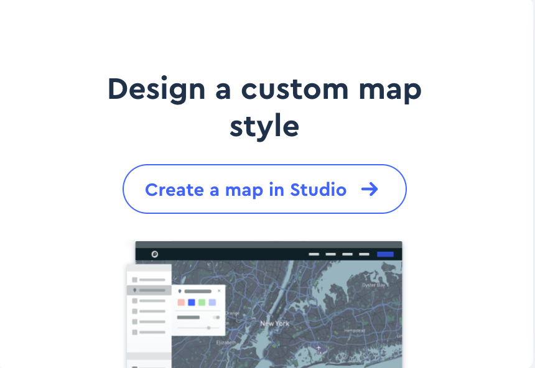Click the pin icon in the style popup

[179, 291]
